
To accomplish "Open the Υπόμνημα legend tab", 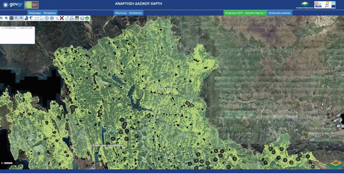I will (x=35, y=12).
